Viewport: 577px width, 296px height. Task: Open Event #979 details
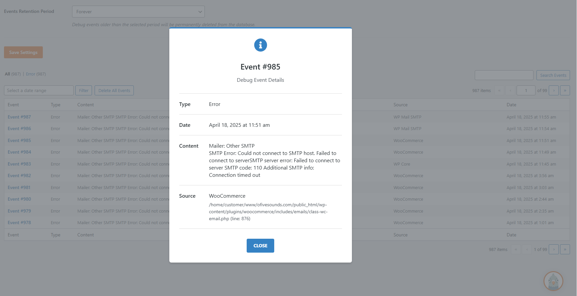pyautogui.click(x=19, y=211)
